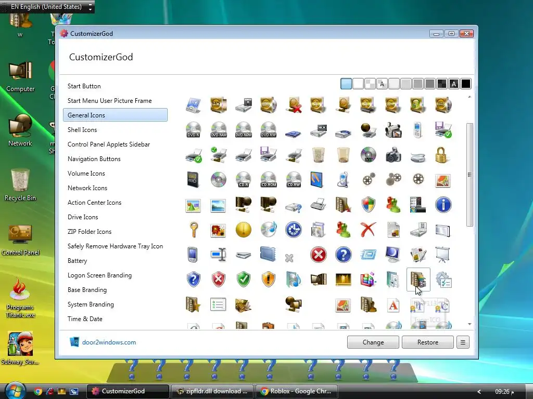Screen dimensions: 533x399
Task: Click the scroll down arrow of icon list
Action: tap(470, 324)
